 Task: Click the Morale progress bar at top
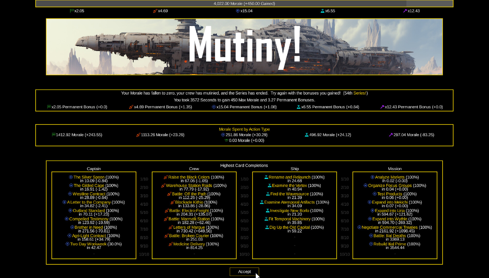[244, 4]
